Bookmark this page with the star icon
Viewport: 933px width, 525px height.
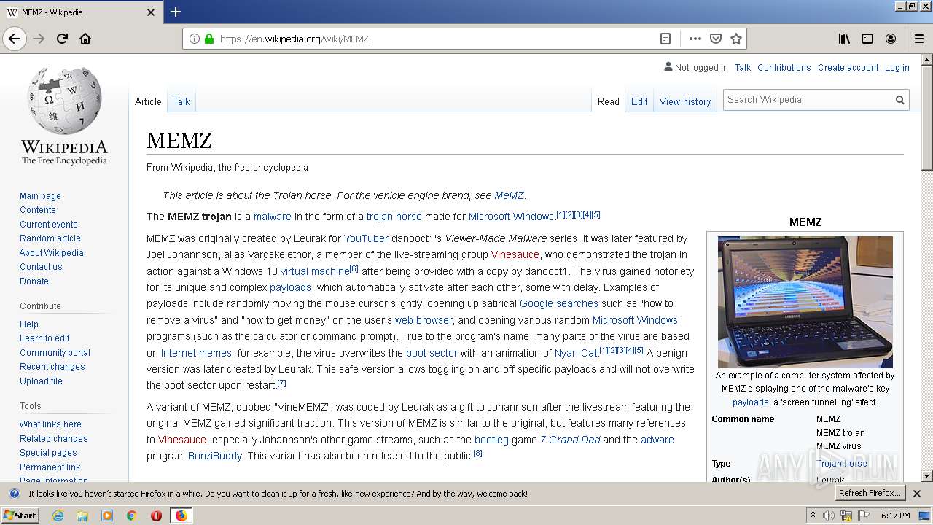pyautogui.click(x=736, y=39)
